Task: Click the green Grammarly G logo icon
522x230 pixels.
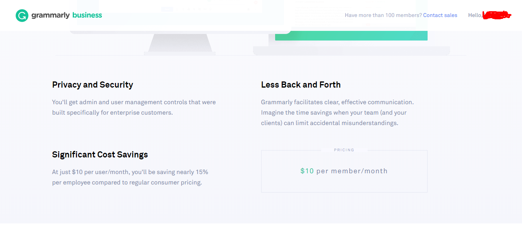Action: [22, 15]
